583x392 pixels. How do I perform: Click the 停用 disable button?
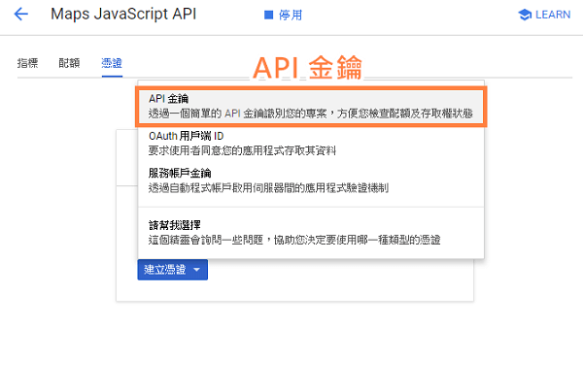284,16
